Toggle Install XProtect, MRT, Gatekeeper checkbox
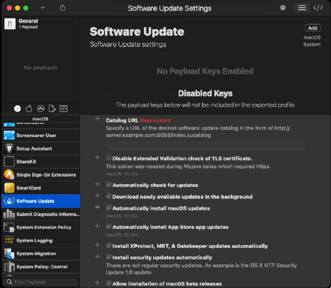This screenshot has height=288, width=331. 108,245
